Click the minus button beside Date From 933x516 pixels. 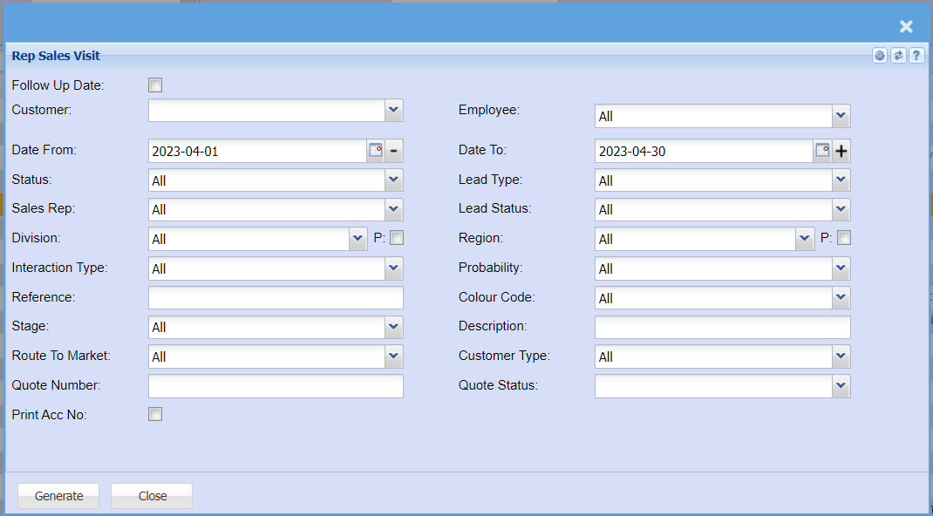394,151
